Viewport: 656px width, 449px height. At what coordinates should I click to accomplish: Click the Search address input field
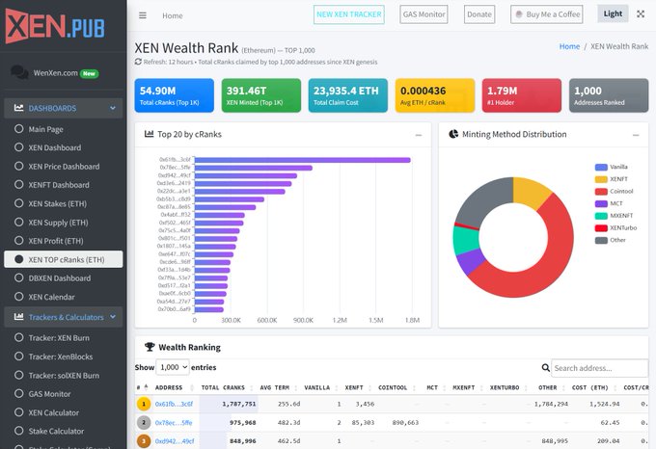coord(599,368)
